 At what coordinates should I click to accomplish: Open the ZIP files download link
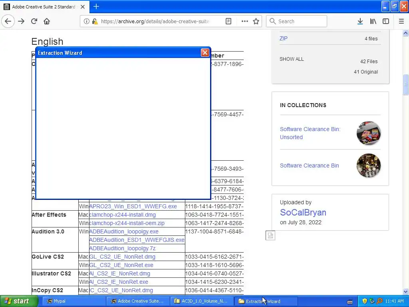[x=284, y=38]
